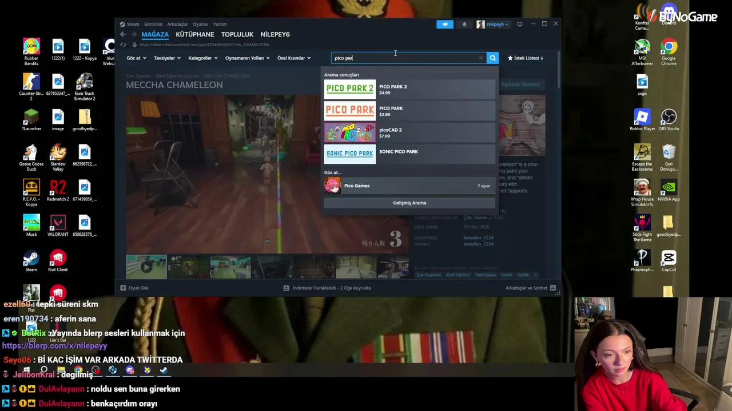Reload the store page with the refresh icon
This screenshot has width=732, height=411.
tap(123, 45)
